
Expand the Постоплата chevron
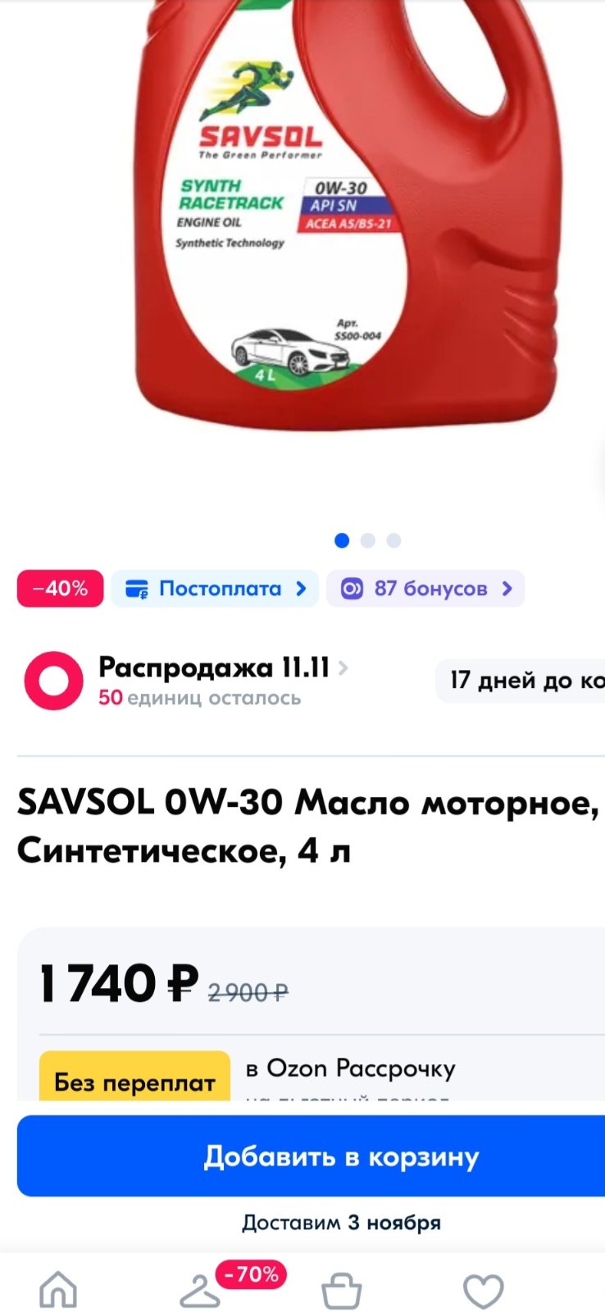(x=301, y=589)
